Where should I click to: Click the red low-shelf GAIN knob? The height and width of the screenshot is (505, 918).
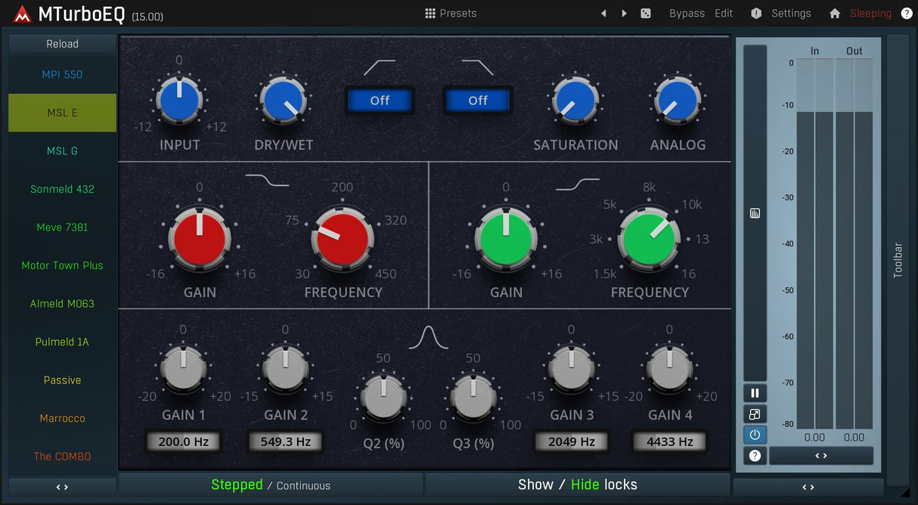pyautogui.click(x=200, y=239)
